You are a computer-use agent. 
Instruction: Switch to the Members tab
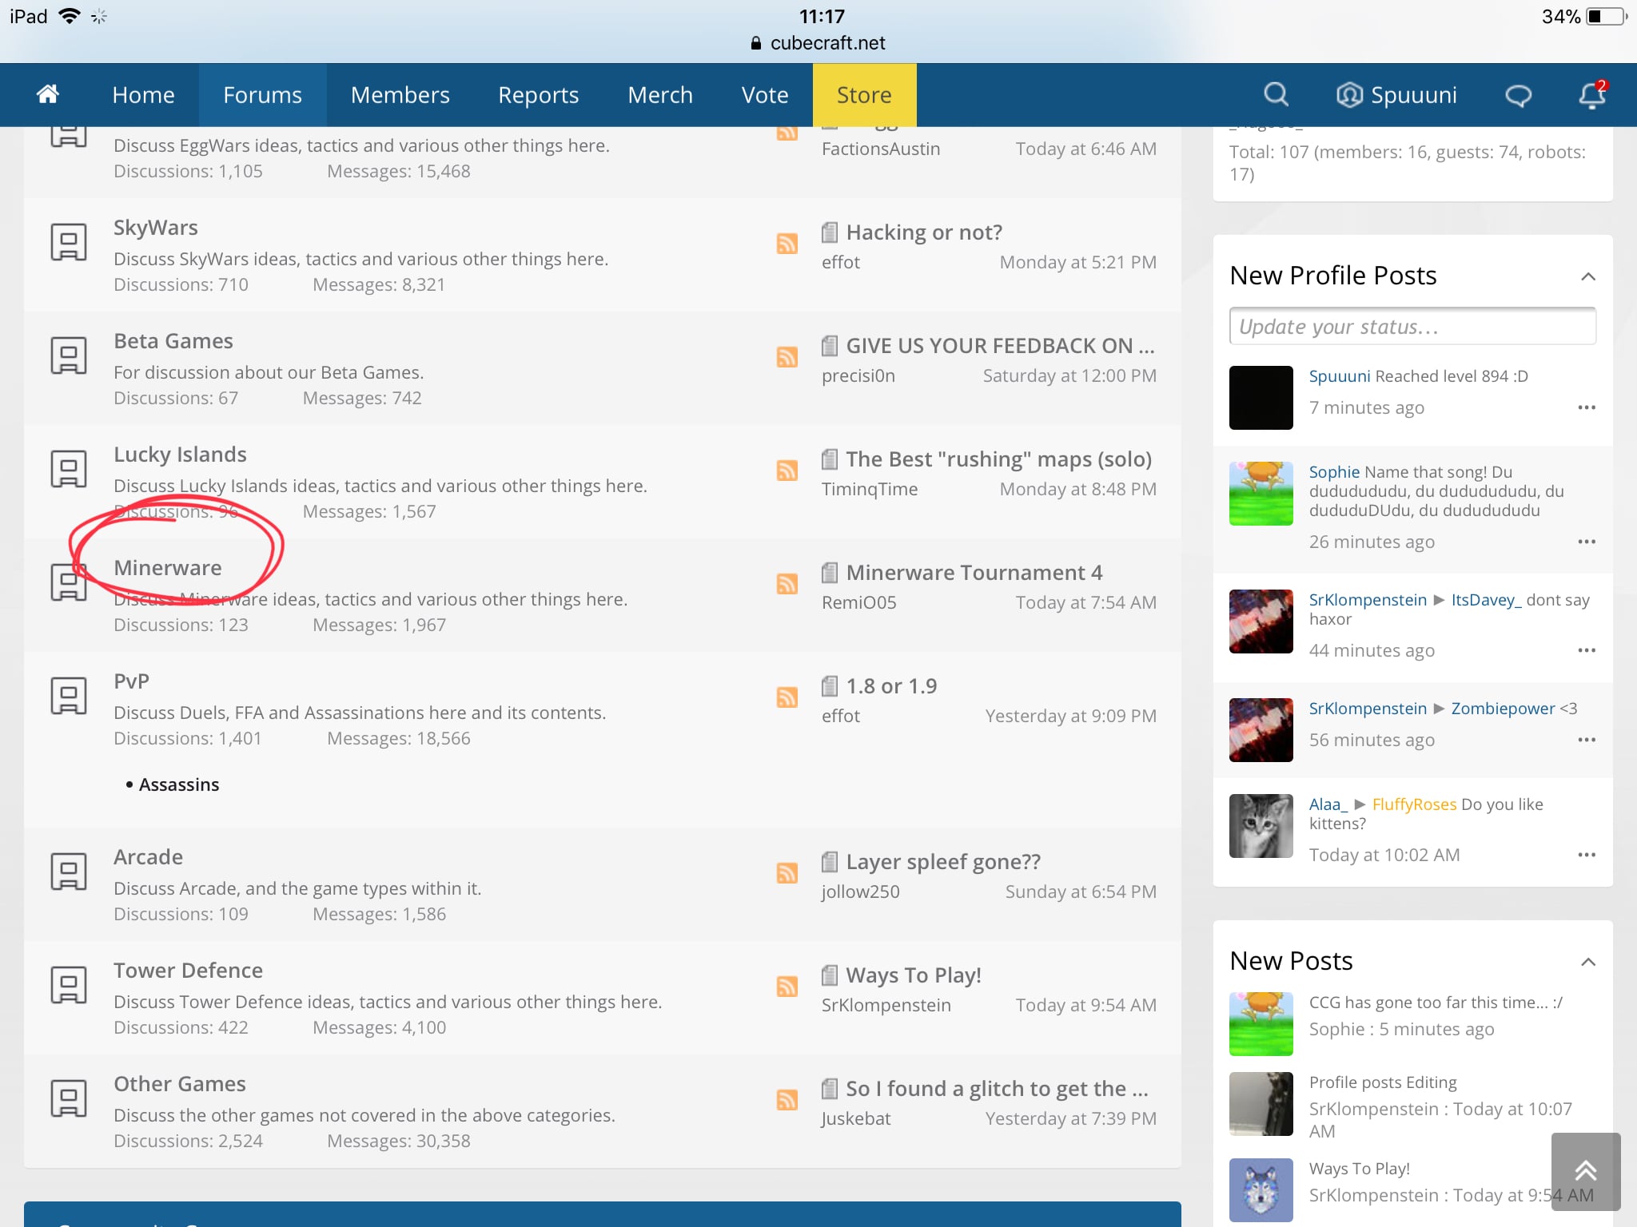click(400, 95)
